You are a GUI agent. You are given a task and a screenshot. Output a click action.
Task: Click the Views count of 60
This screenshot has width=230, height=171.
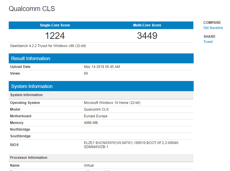[86, 73]
